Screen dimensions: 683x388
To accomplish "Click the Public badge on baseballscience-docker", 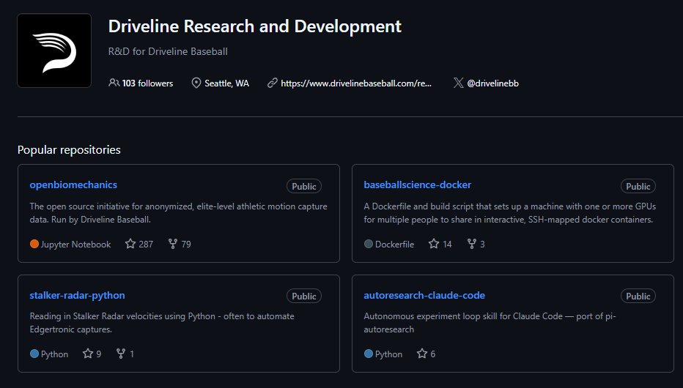I will [638, 186].
